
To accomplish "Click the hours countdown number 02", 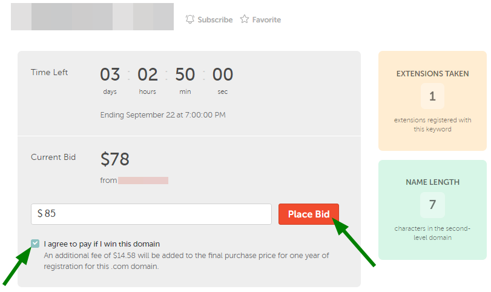I will pos(148,75).
